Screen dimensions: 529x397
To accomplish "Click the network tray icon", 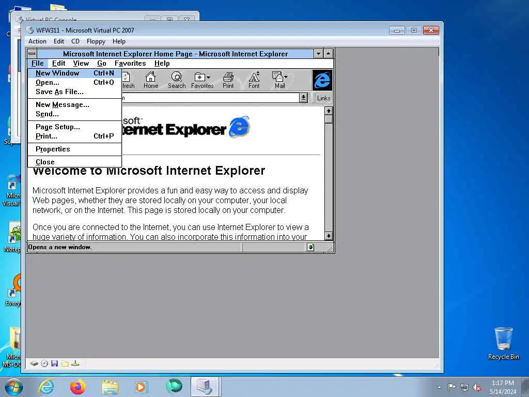I will [x=464, y=387].
